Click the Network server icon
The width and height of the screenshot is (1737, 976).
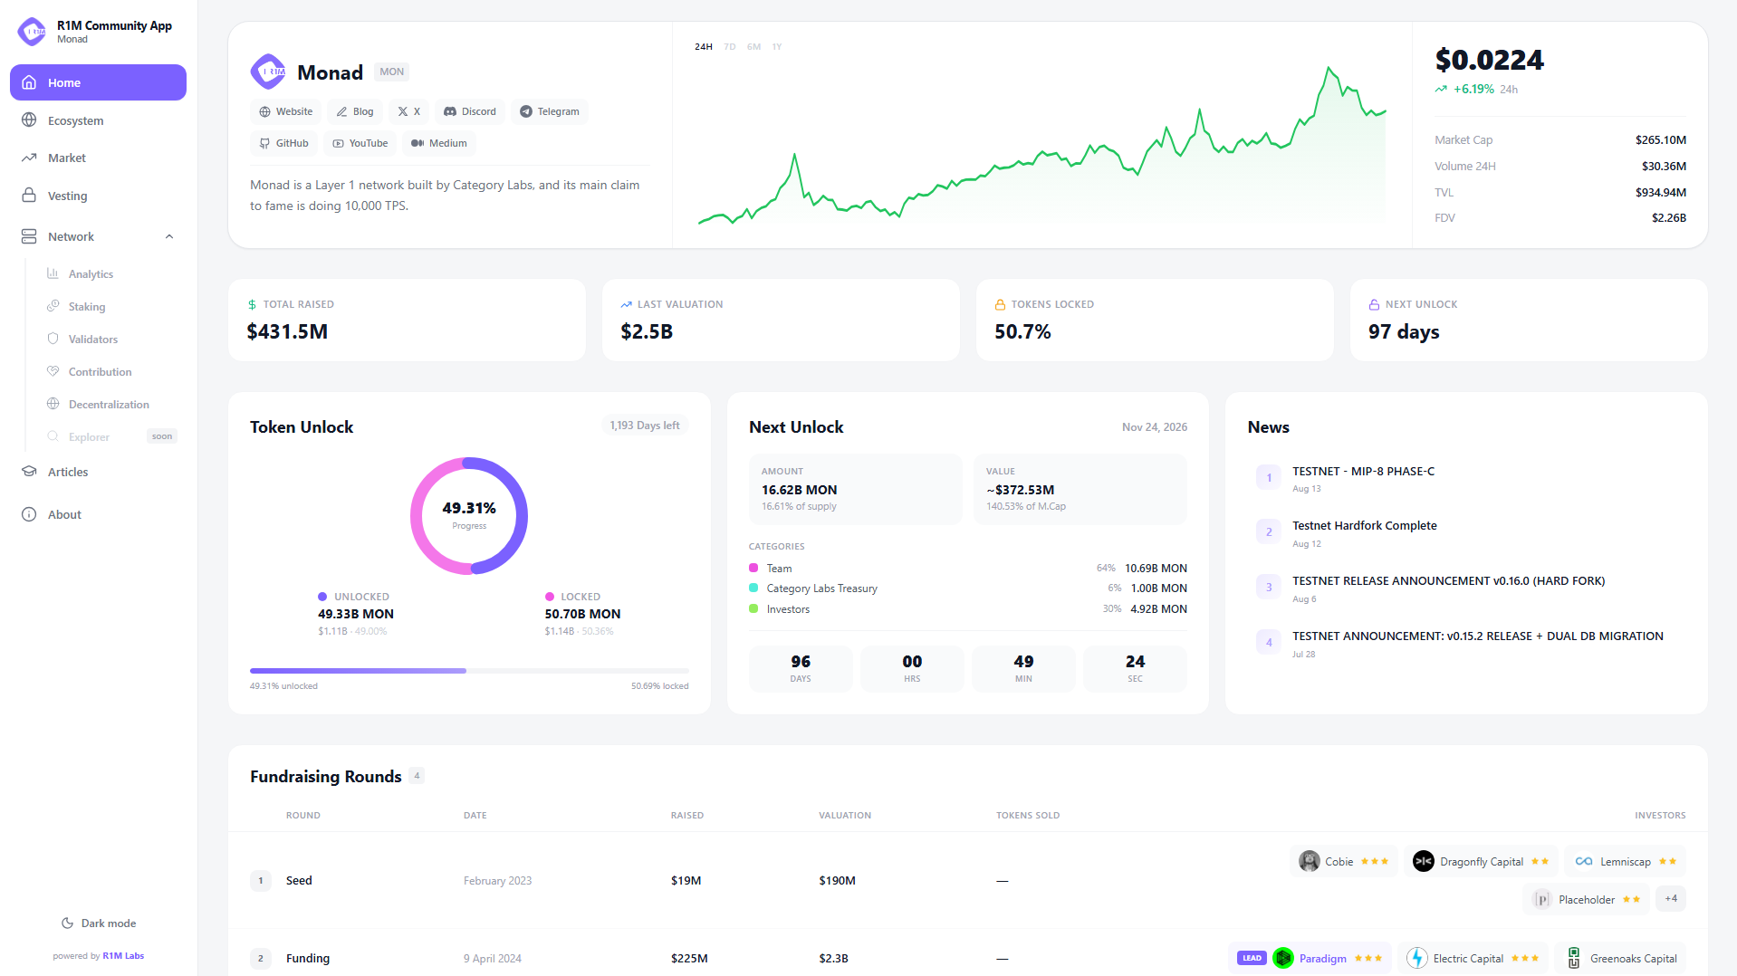pyautogui.click(x=30, y=236)
